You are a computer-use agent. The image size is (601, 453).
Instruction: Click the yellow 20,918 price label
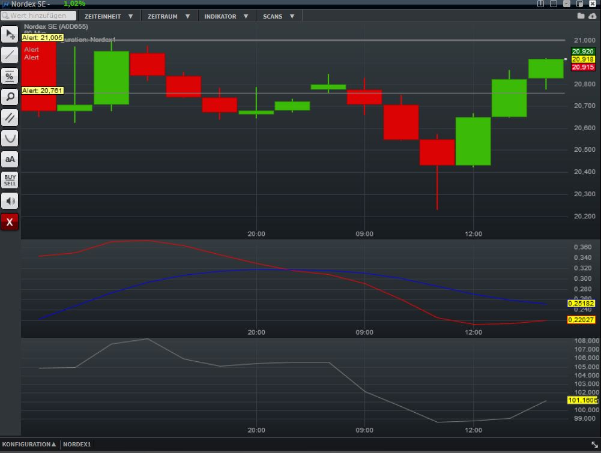582,60
